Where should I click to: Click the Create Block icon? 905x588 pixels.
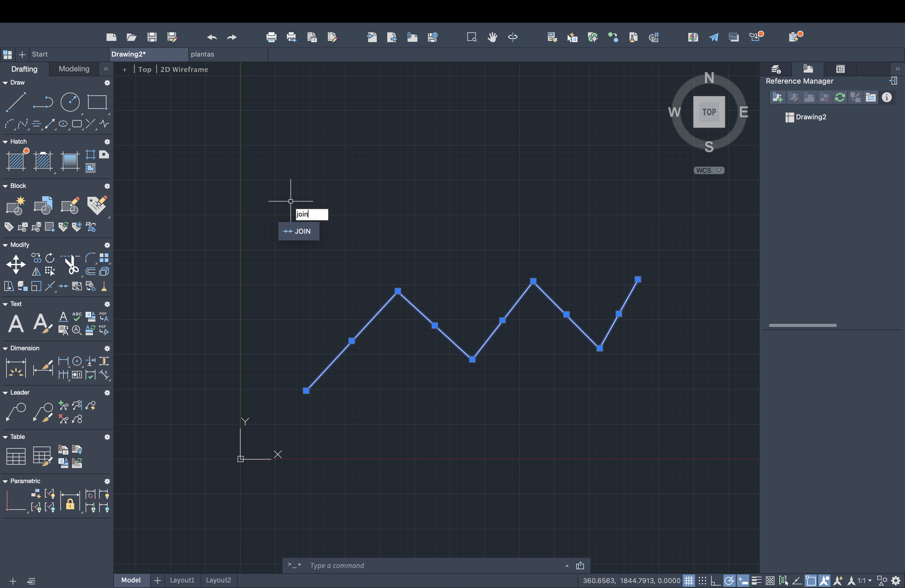pyautogui.click(x=16, y=205)
